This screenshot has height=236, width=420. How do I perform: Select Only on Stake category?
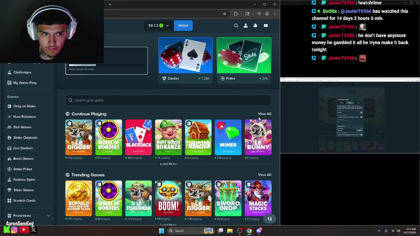24,106
